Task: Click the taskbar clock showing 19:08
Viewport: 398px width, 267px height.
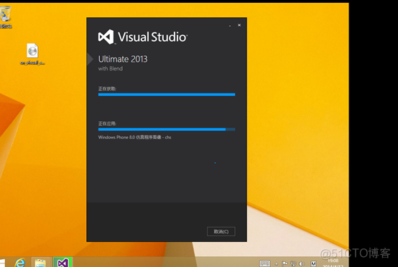Action: point(333,263)
